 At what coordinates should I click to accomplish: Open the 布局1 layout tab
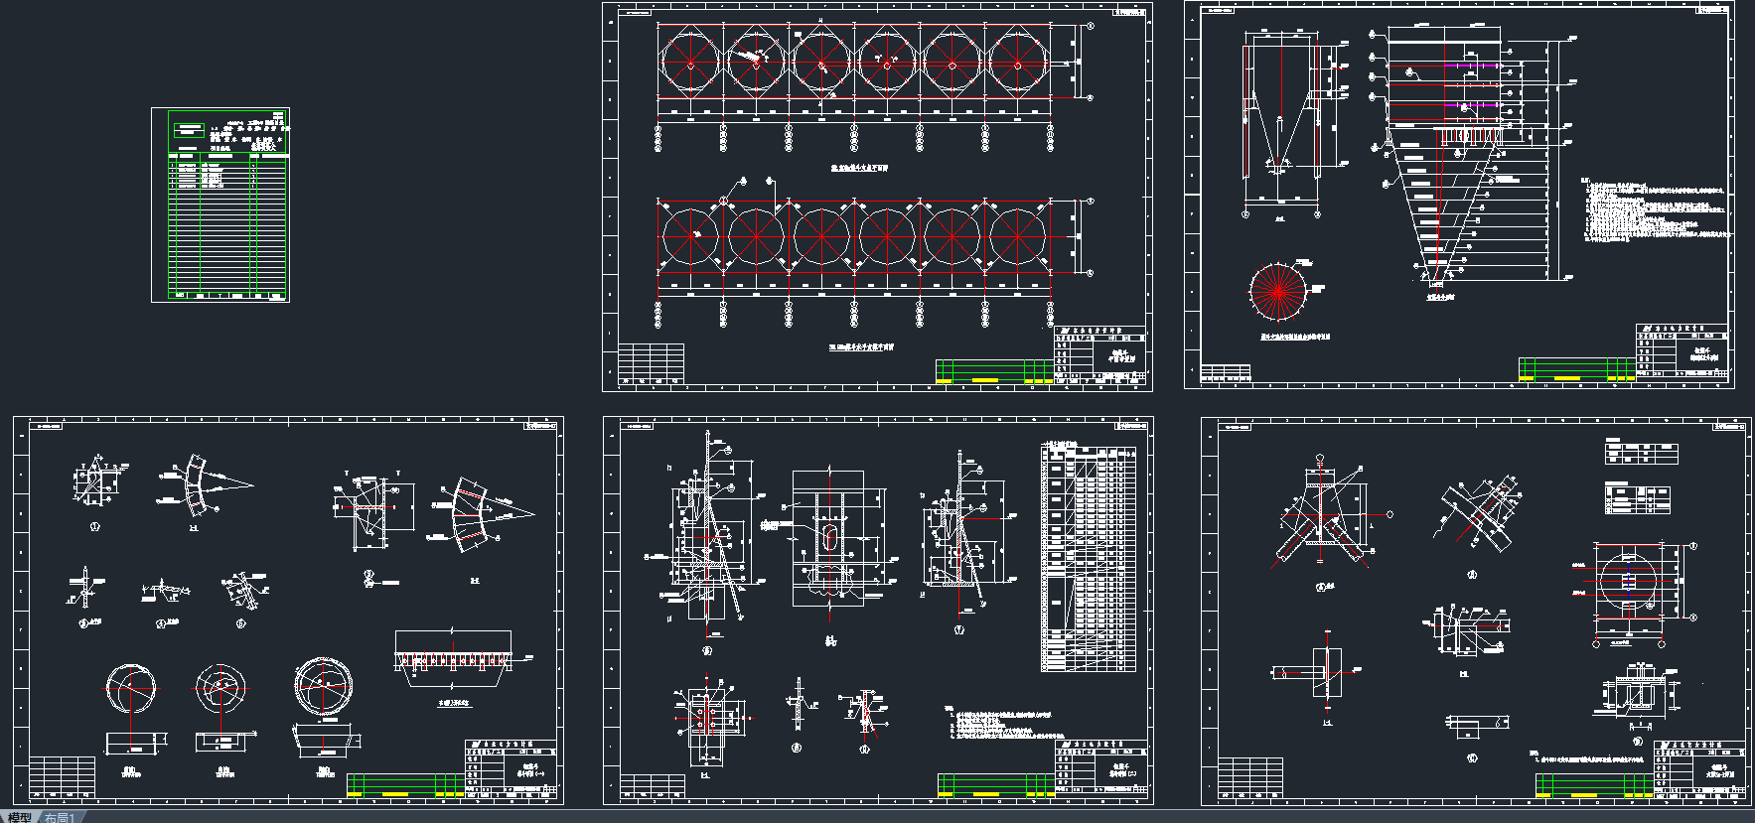coord(61,817)
